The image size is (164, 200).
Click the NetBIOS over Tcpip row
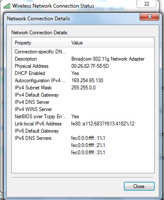(x=83, y=117)
